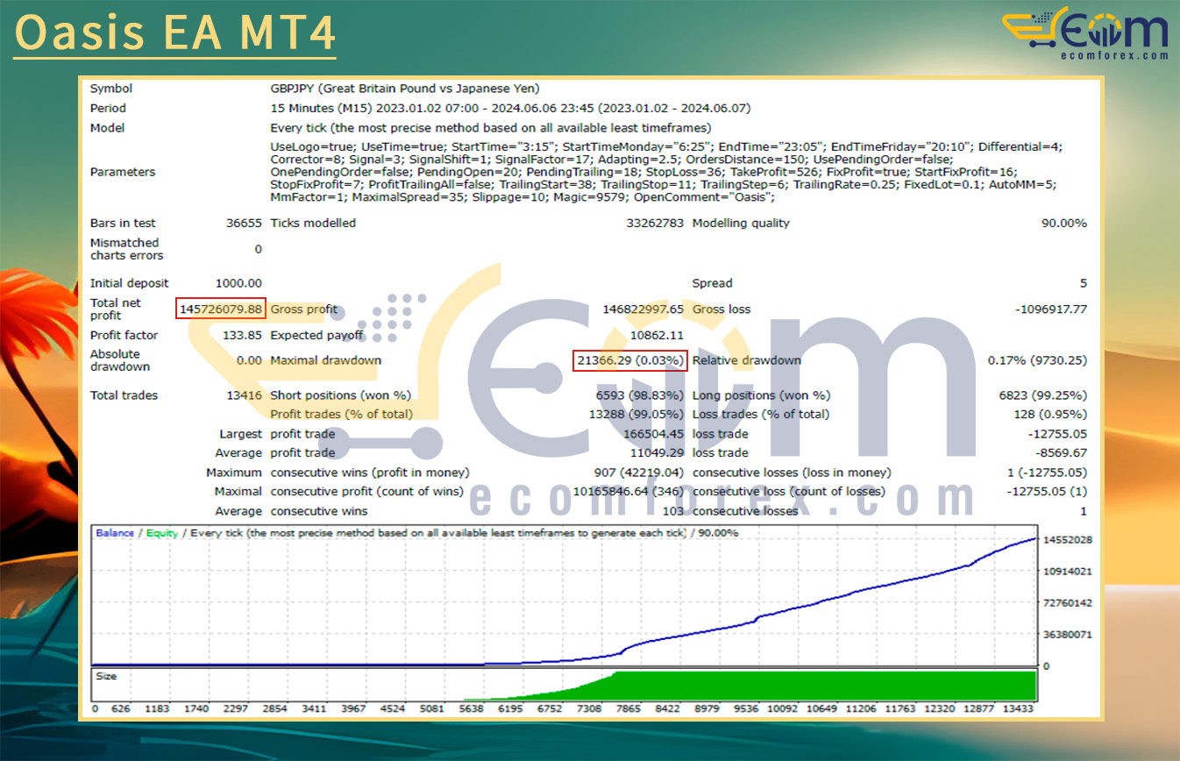Click the Initial deposit value 1000.00
The image size is (1180, 761).
238,283
